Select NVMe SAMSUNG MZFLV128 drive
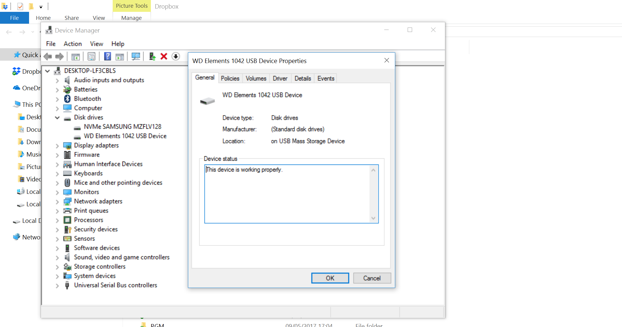 point(122,127)
